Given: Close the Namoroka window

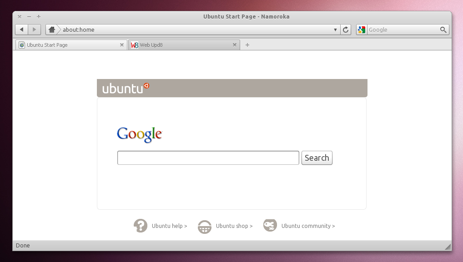Looking at the screenshot, I should click(20, 16).
